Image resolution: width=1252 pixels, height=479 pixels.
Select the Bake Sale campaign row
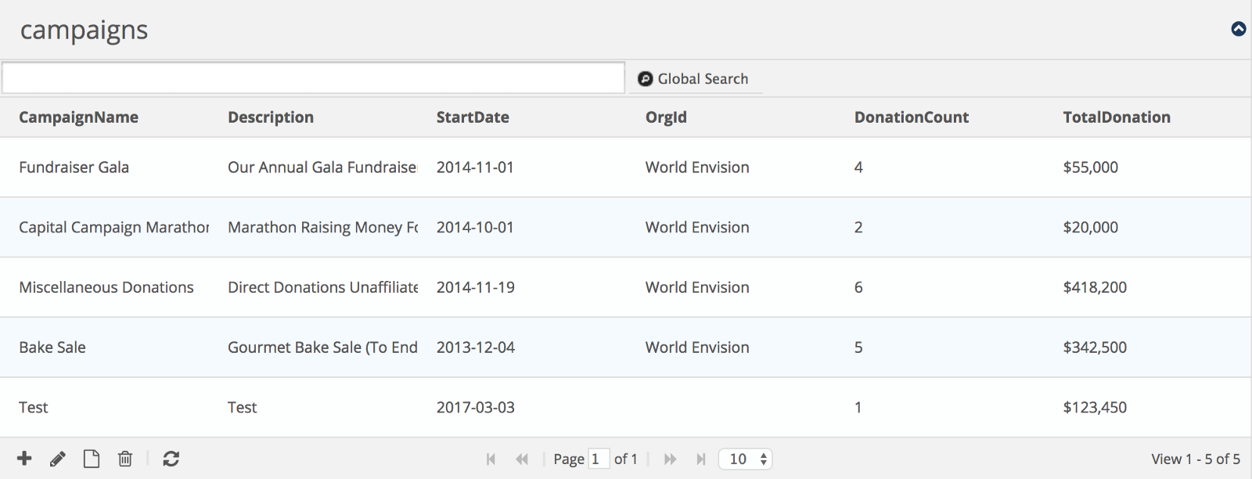(x=52, y=348)
